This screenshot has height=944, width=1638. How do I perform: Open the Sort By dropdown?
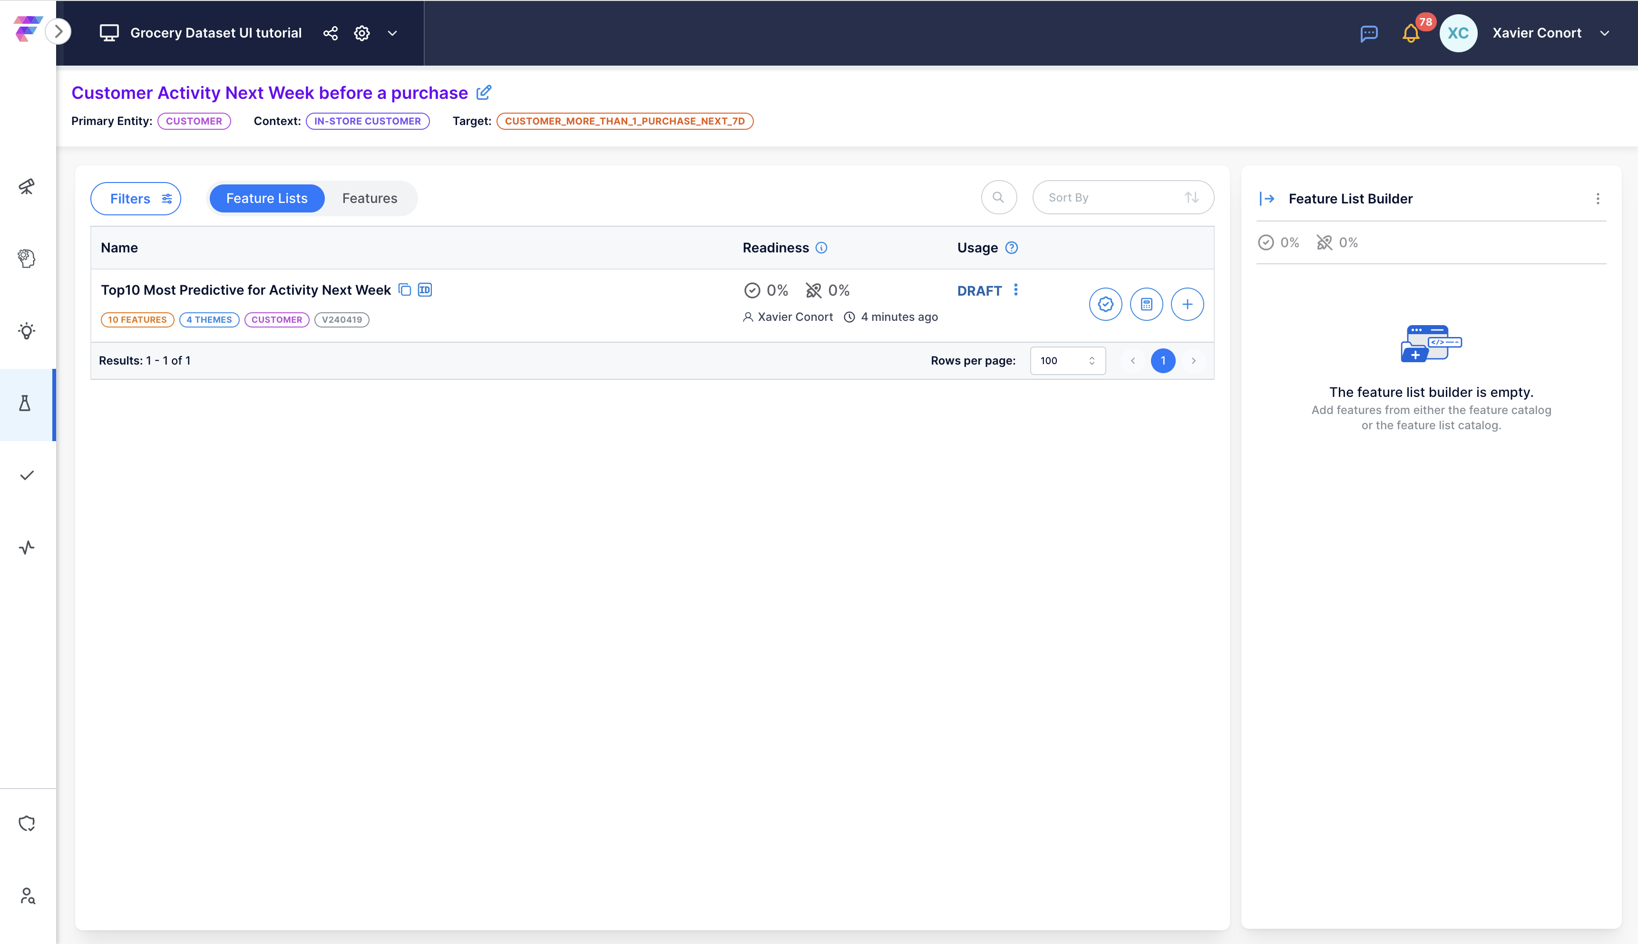(x=1123, y=197)
